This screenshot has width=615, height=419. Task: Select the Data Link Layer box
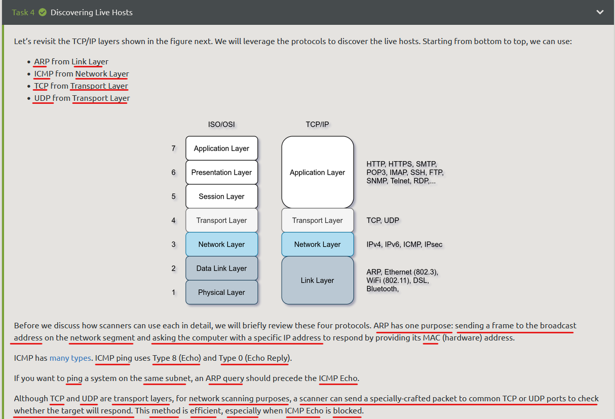click(222, 269)
